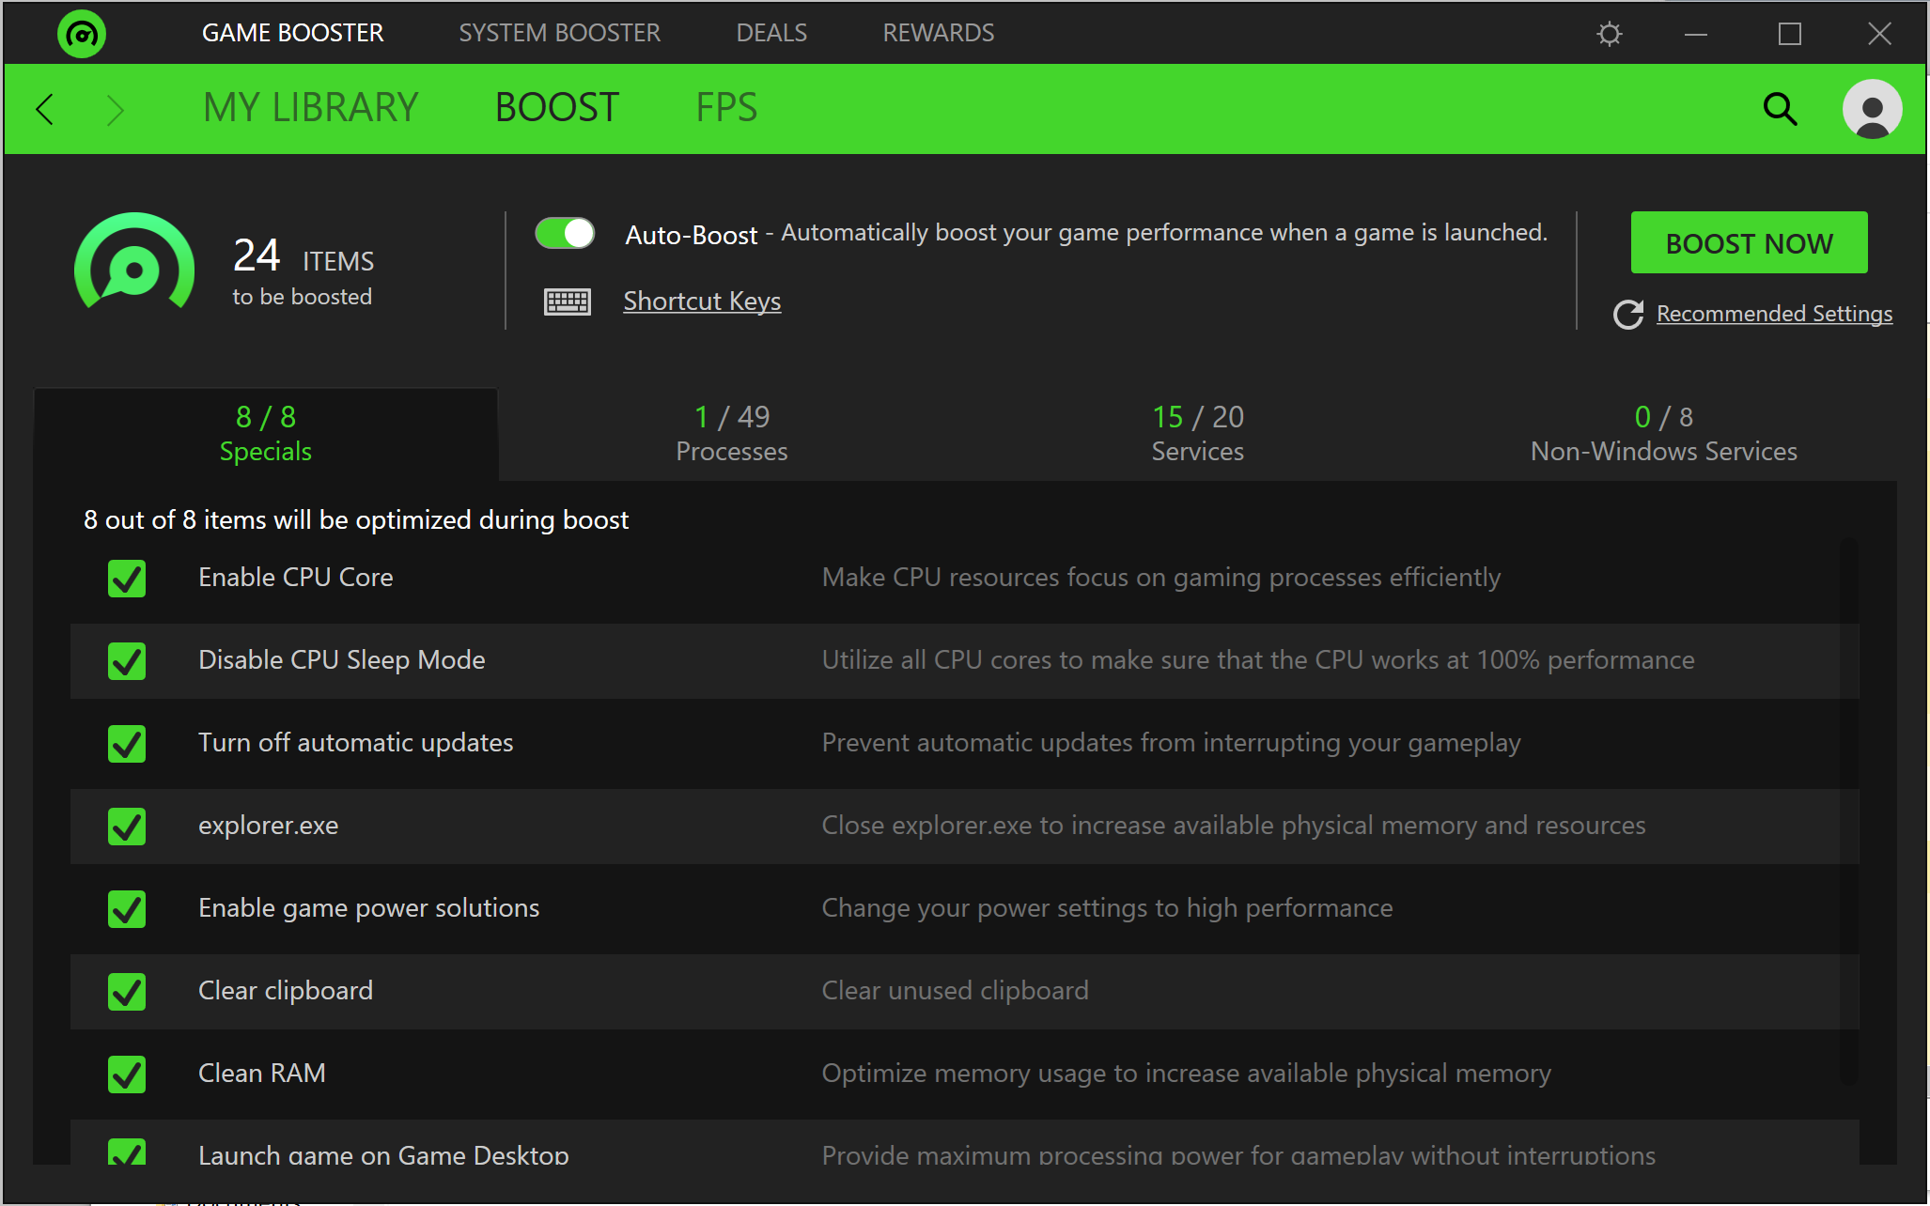Click the Recommended Settings link

1774,314
